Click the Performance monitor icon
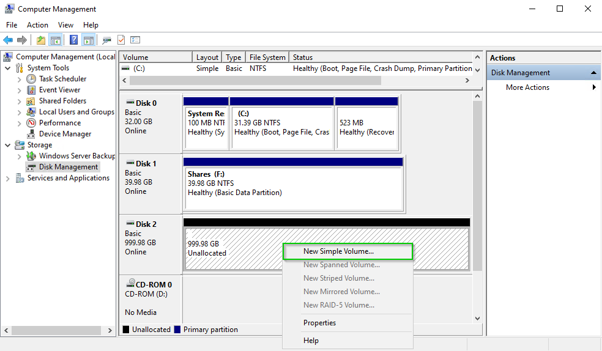The width and height of the screenshot is (602, 351). [x=32, y=123]
